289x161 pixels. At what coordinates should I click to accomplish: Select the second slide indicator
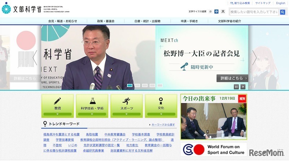tap(137, 86)
